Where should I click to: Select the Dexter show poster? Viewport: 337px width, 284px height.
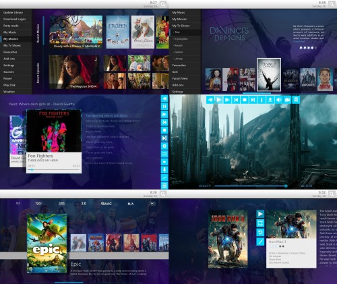pos(325,80)
